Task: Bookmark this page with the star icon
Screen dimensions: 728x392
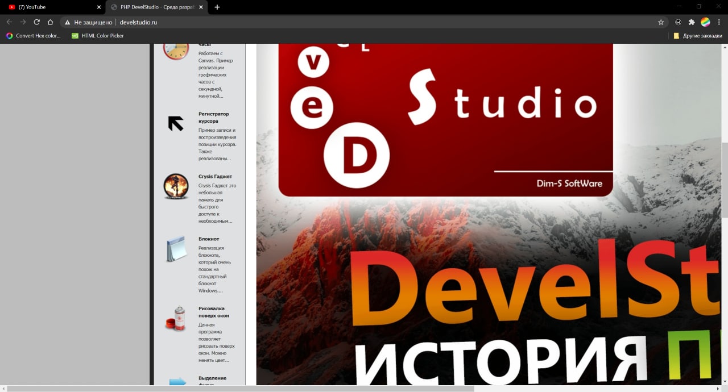Action: pos(661,22)
